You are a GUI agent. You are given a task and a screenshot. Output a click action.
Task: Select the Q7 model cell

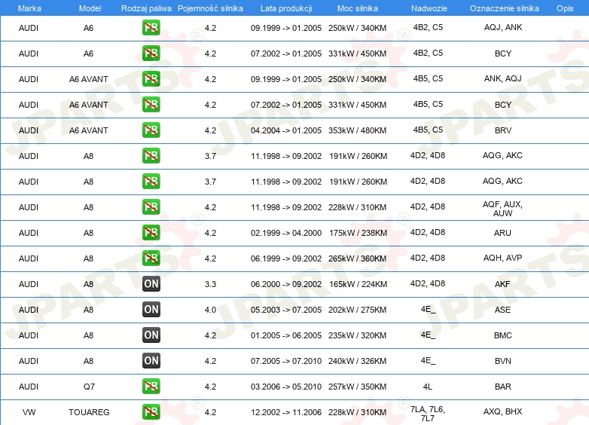tap(89, 387)
